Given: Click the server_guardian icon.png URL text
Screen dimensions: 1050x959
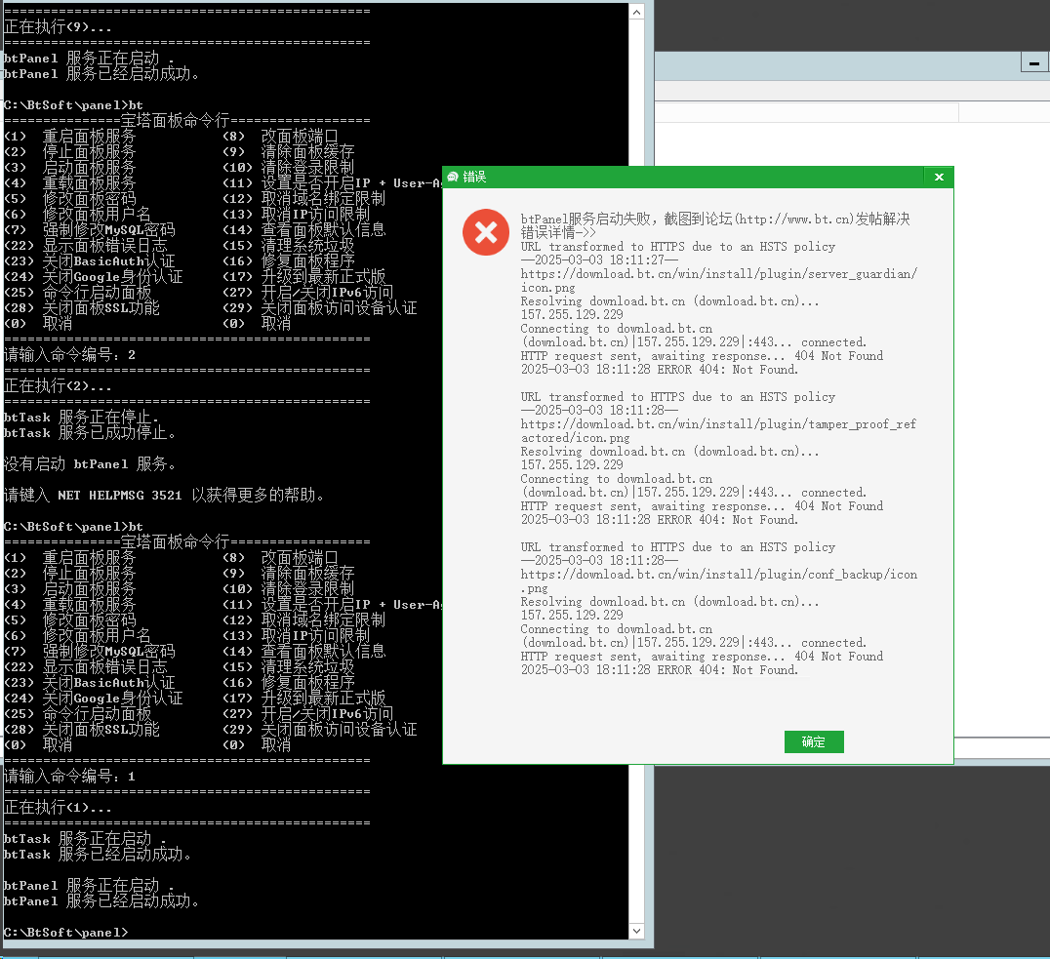Looking at the screenshot, I should [x=719, y=281].
